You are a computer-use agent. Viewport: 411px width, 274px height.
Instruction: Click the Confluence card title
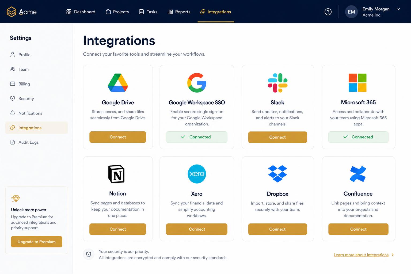coord(358,194)
